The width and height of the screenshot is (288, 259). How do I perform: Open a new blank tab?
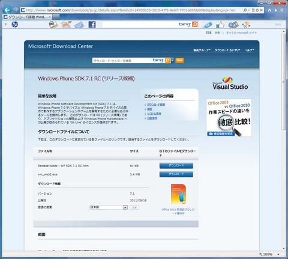point(56,17)
